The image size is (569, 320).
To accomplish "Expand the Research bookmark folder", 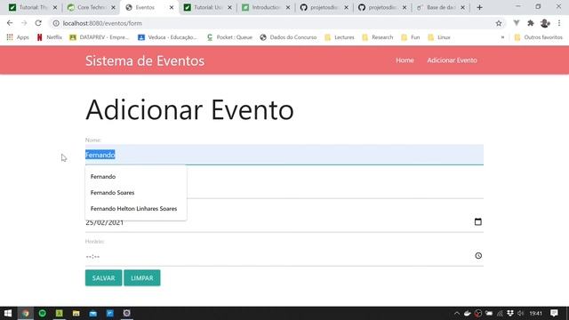I will pyautogui.click(x=378, y=37).
